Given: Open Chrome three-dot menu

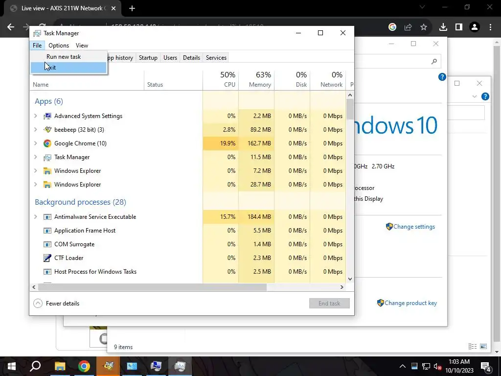Looking at the screenshot, I should point(490,27).
